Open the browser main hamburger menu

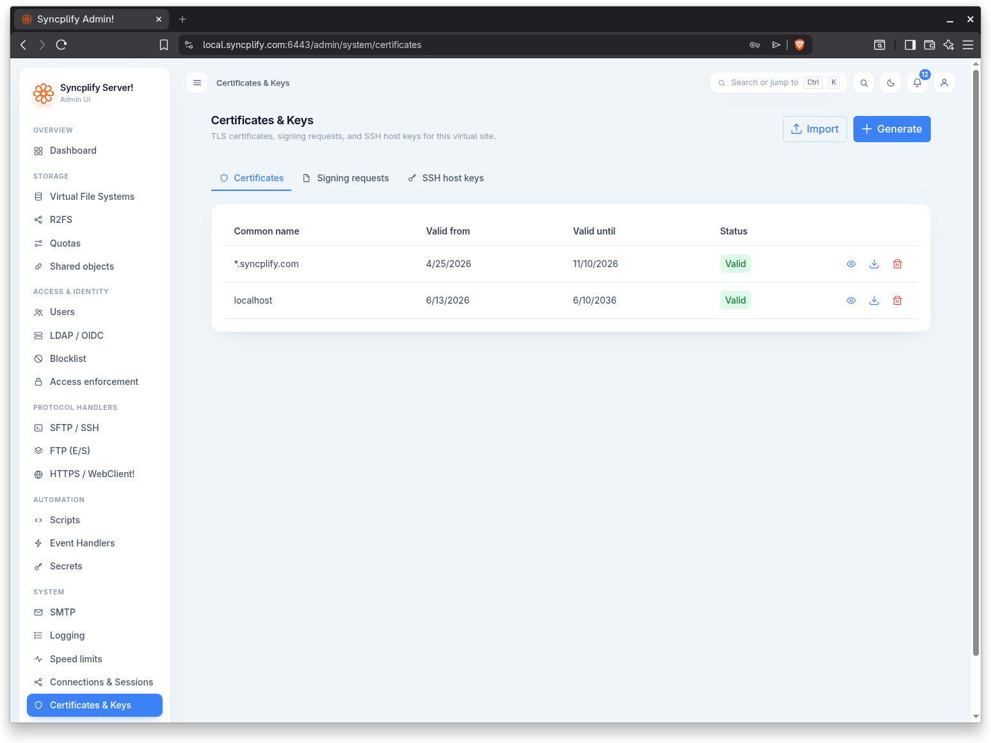[968, 45]
